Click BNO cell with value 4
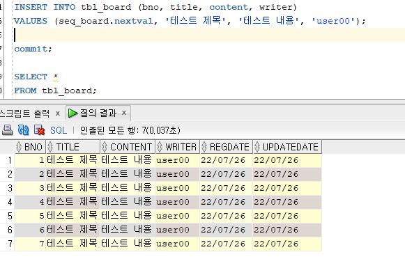Image resolution: width=405 pixels, height=259 pixels. click(x=30, y=202)
